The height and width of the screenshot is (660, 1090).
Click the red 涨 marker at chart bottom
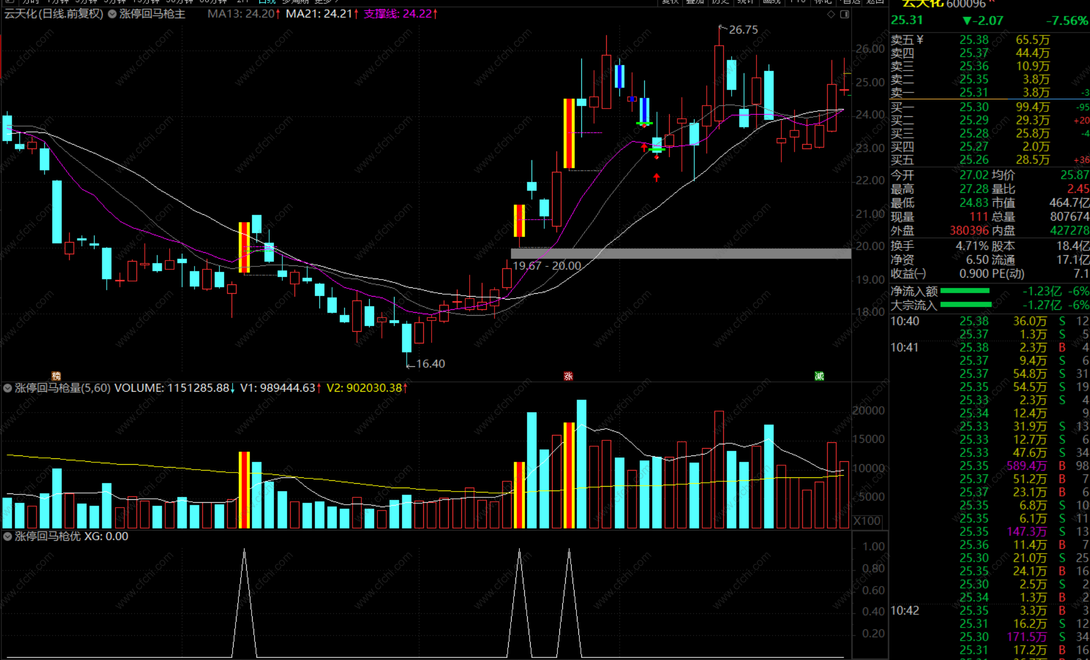pos(568,376)
